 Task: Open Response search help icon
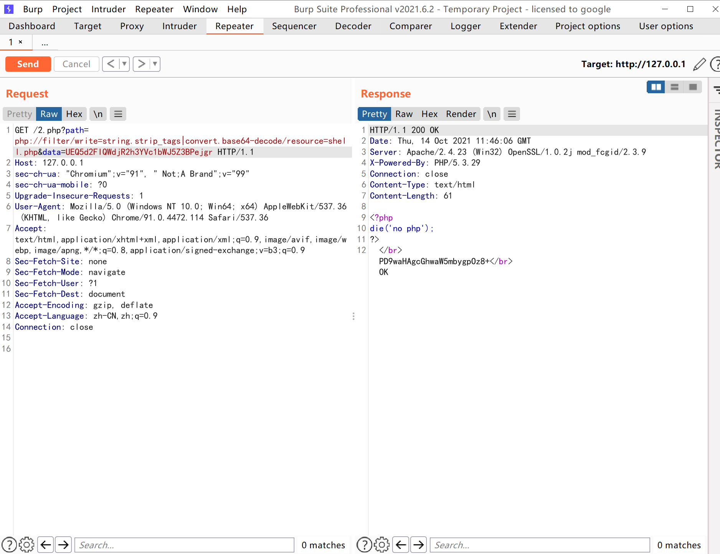364,545
